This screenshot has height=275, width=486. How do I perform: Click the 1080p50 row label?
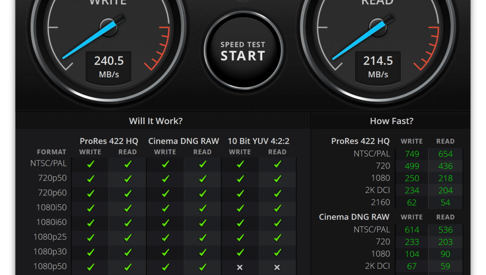pyautogui.click(x=50, y=266)
